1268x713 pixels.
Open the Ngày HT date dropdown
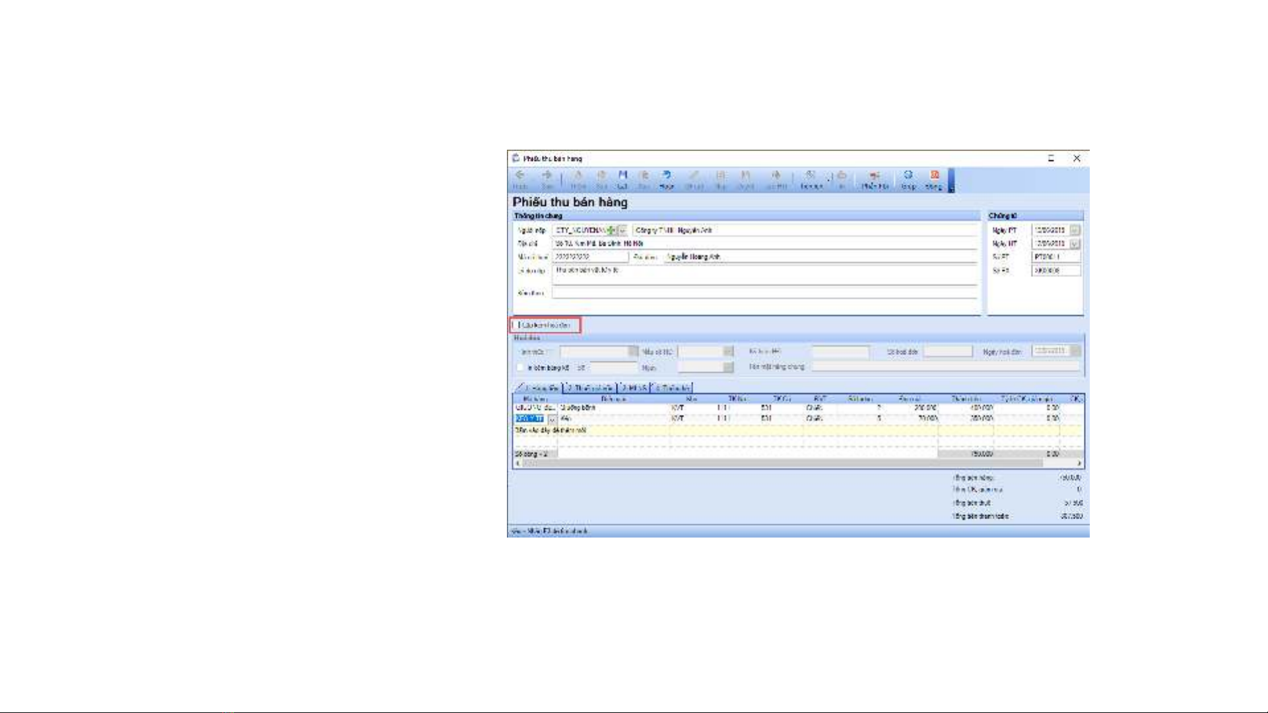pos(1075,243)
